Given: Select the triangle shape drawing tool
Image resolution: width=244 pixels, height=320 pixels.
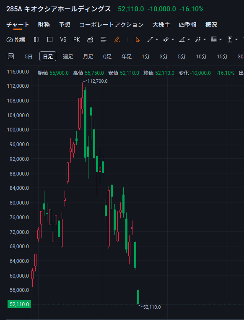Looking at the screenshot, I should coord(182,39).
